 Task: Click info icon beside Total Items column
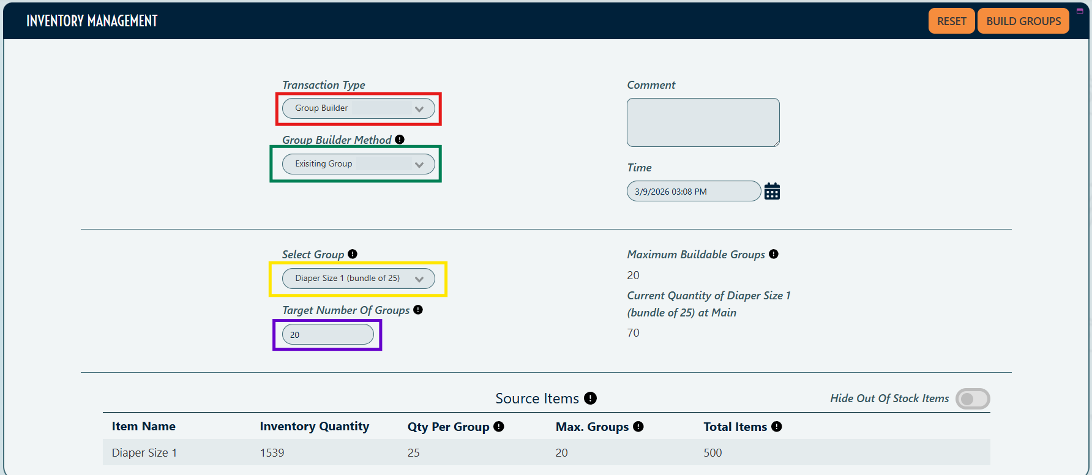[x=777, y=427]
